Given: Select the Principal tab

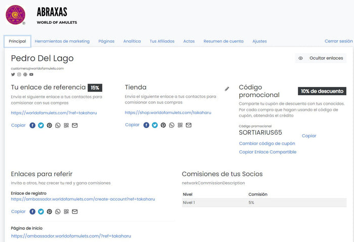Looking at the screenshot, I should coord(17,42).
